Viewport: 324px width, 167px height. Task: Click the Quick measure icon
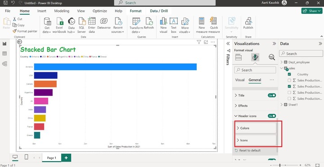[213, 21]
